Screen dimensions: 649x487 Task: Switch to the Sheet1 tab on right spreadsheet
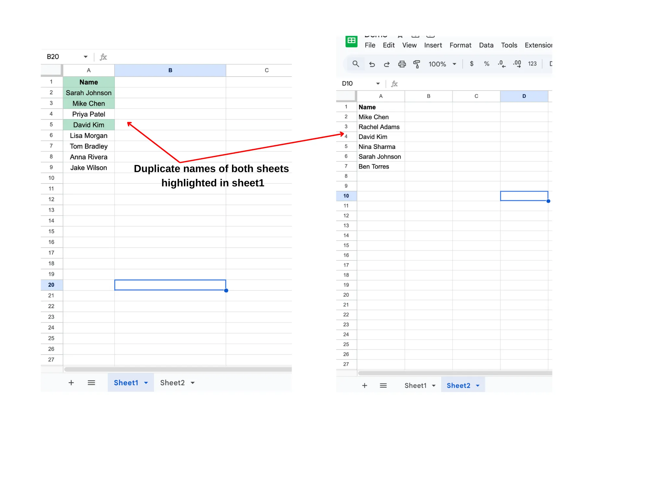(416, 385)
